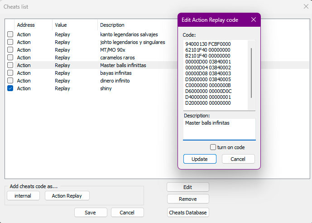Enable the 'bayas infinitas' cheat checkbox
The image size is (312, 223).
click(x=10, y=73)
